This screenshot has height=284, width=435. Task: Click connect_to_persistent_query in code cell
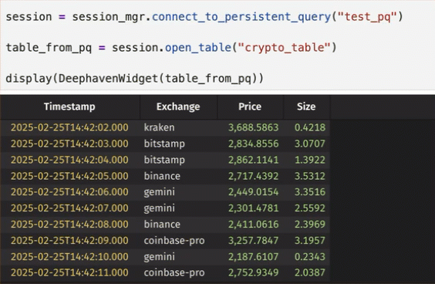point(241,17)
